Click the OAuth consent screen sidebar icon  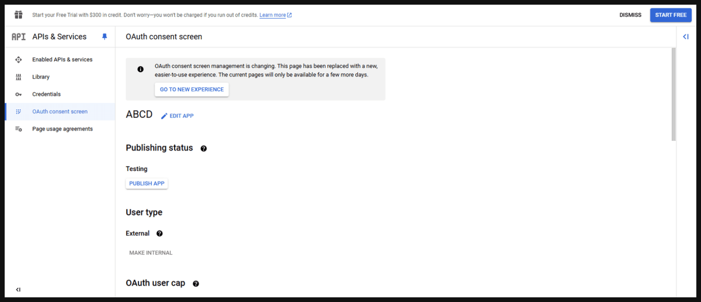[19, 112]
